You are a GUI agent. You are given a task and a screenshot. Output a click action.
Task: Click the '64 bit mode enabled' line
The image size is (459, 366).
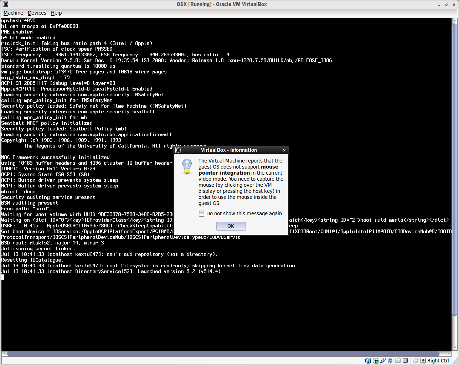pos(29,37)
